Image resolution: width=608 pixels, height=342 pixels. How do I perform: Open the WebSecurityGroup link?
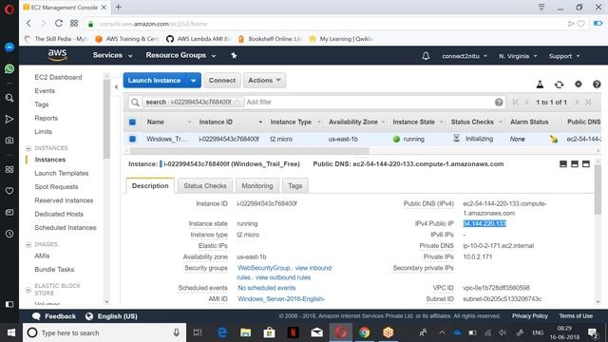click(264, 268)
